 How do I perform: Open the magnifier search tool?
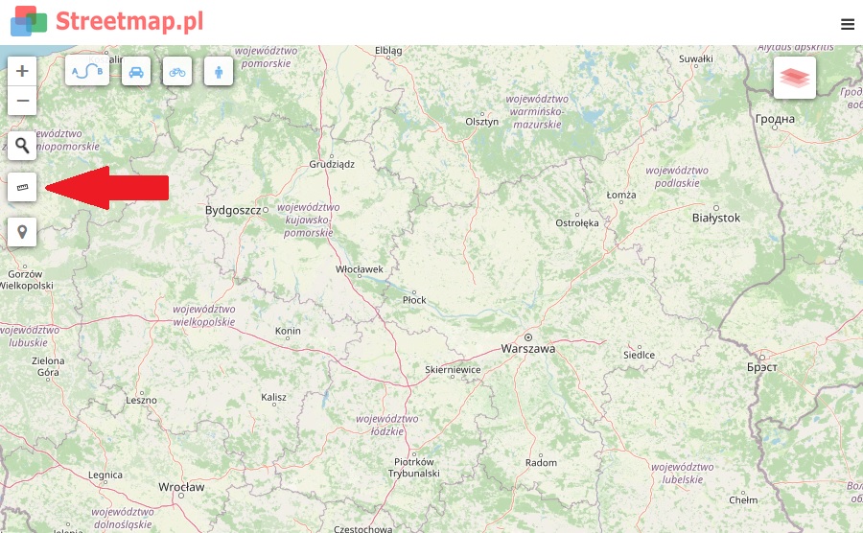click(x=22, y=146)
